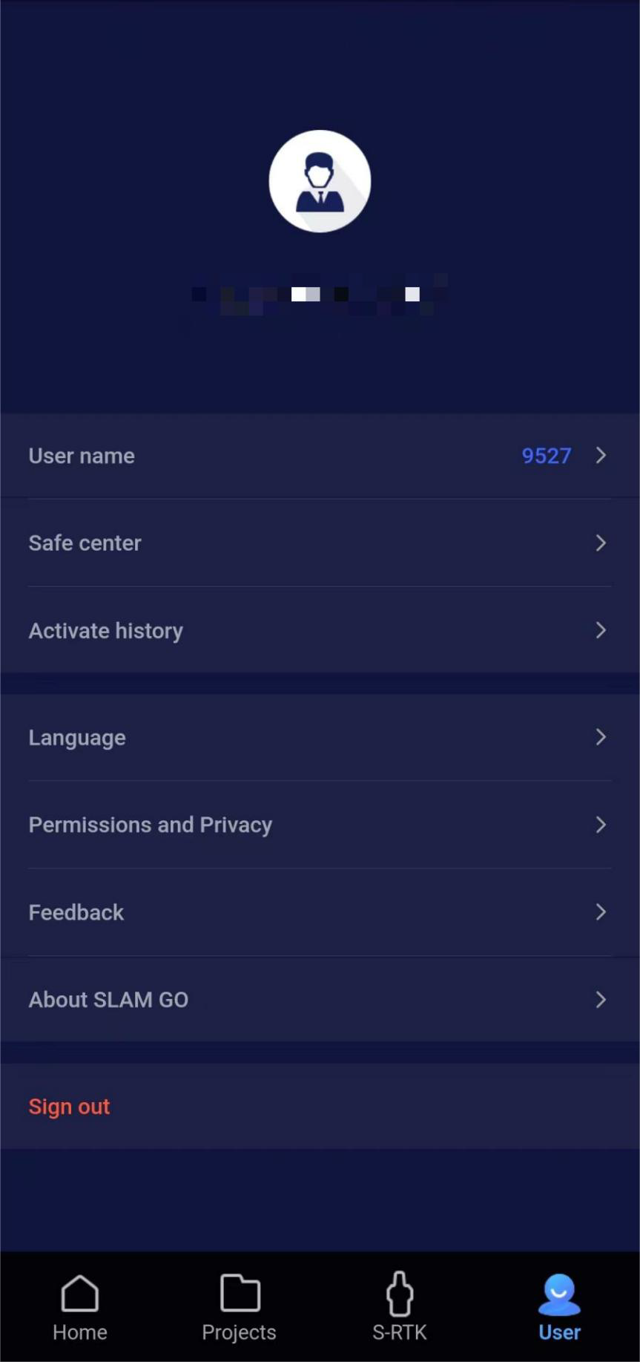Click Permissions and Privacy chevron

601,825
